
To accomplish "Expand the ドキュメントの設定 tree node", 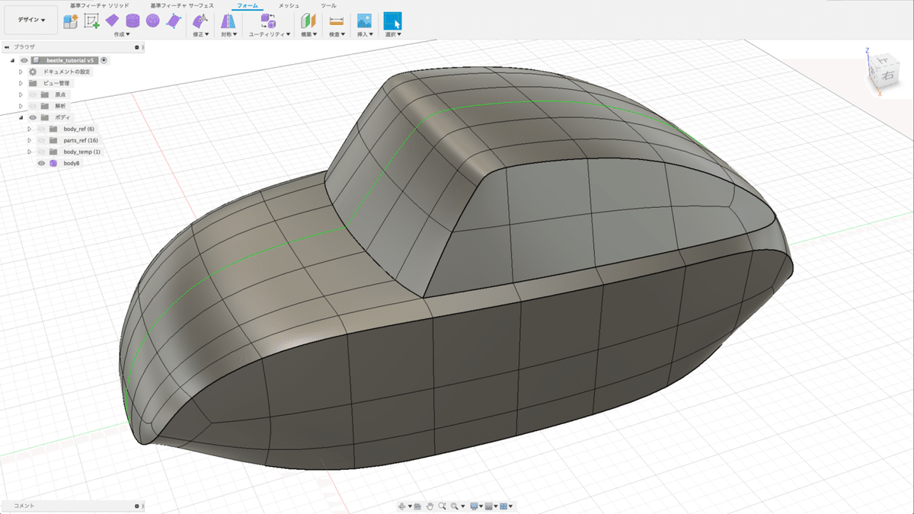I will (x=21, y=72).
